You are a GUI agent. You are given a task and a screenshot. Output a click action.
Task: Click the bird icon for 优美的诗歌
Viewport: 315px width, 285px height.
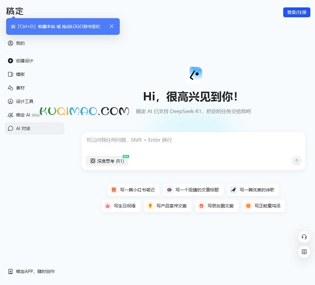coord(234,190)
